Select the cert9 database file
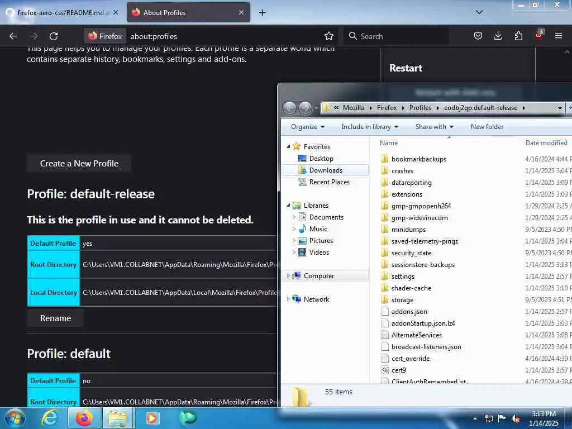The image size is (572, 429). tap(398, 370)
